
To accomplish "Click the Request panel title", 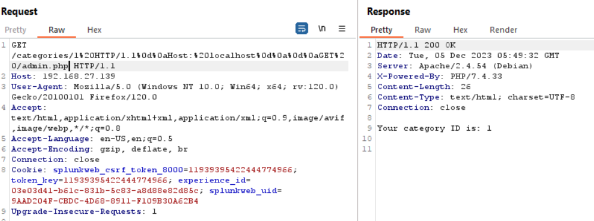I will (19, 12).
